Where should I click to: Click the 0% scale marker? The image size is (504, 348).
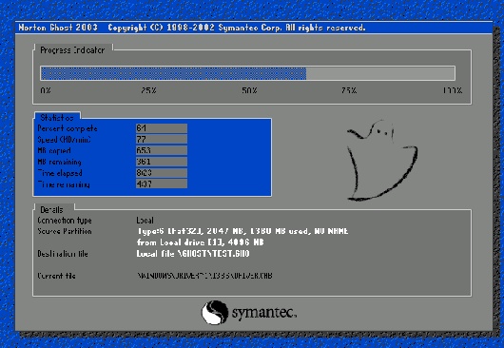pos(46,90)
